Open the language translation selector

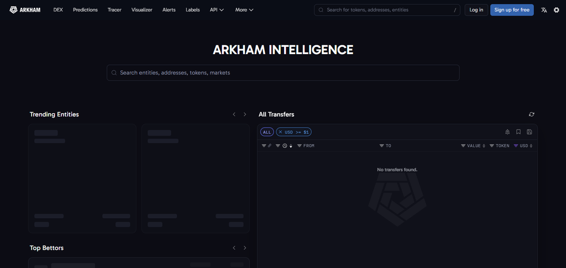point(544,10)
